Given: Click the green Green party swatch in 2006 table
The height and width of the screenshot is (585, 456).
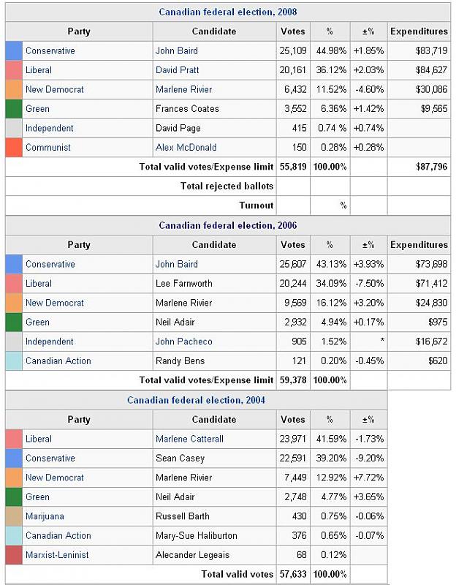Looking at the screenshot, I should tap(14, 322).
